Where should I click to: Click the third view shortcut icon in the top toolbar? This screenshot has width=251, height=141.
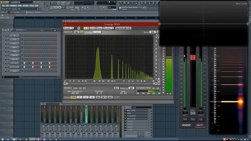(x=128, y=3)
